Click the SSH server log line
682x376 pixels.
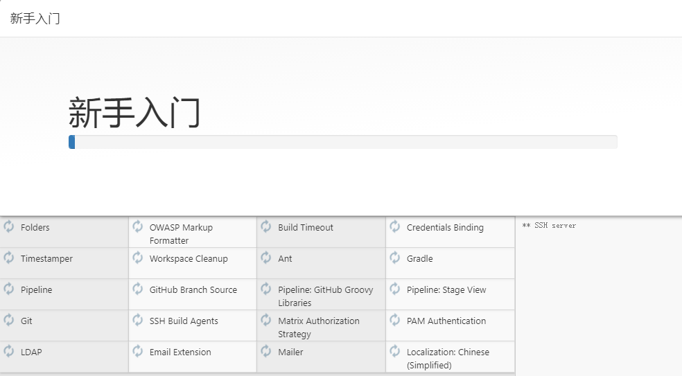(549, 225)
